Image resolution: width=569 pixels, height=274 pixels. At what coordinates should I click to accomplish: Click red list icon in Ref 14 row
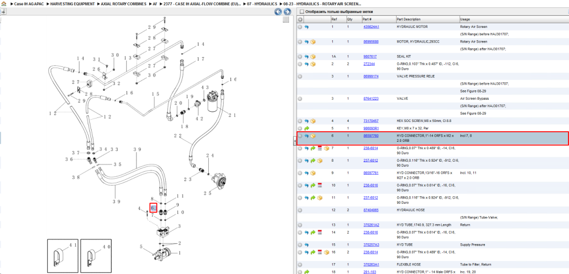coord(320,232)
